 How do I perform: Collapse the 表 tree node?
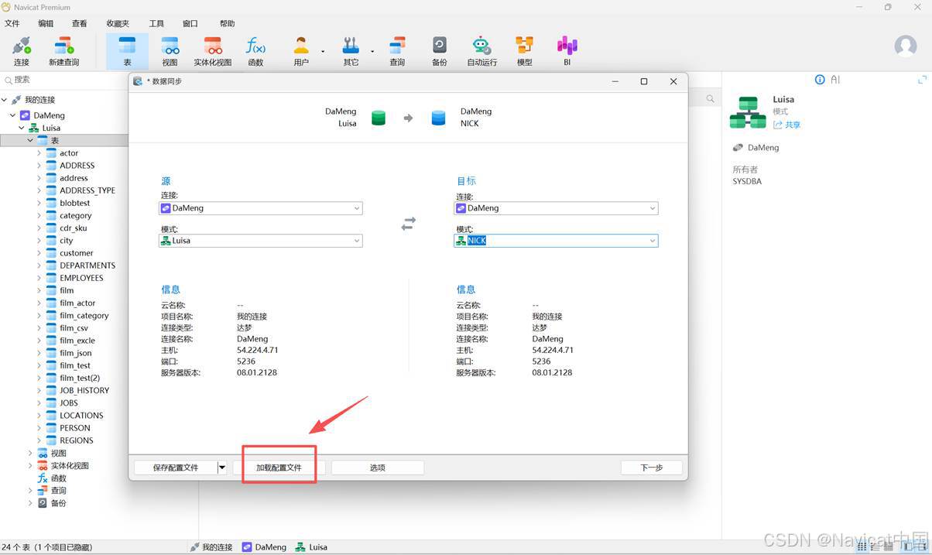pos(30,140)
